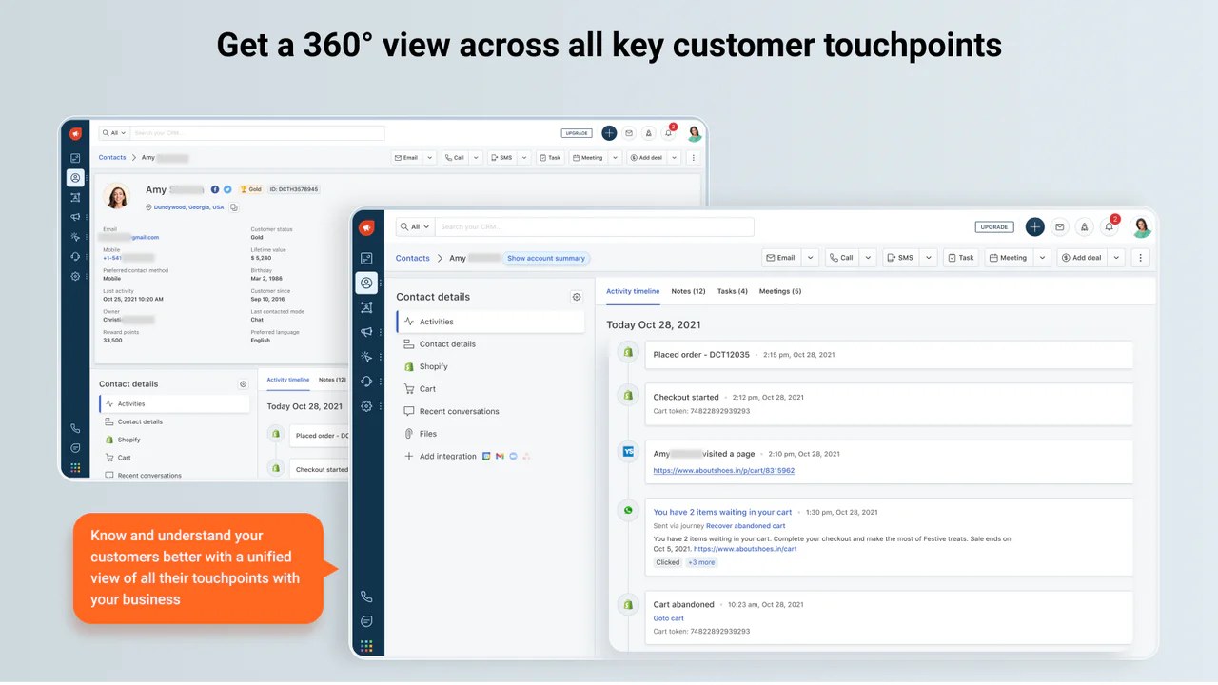Click the round plus quick-add button
This screenshot has height=685, width=1218.
tap(1034, 227)
